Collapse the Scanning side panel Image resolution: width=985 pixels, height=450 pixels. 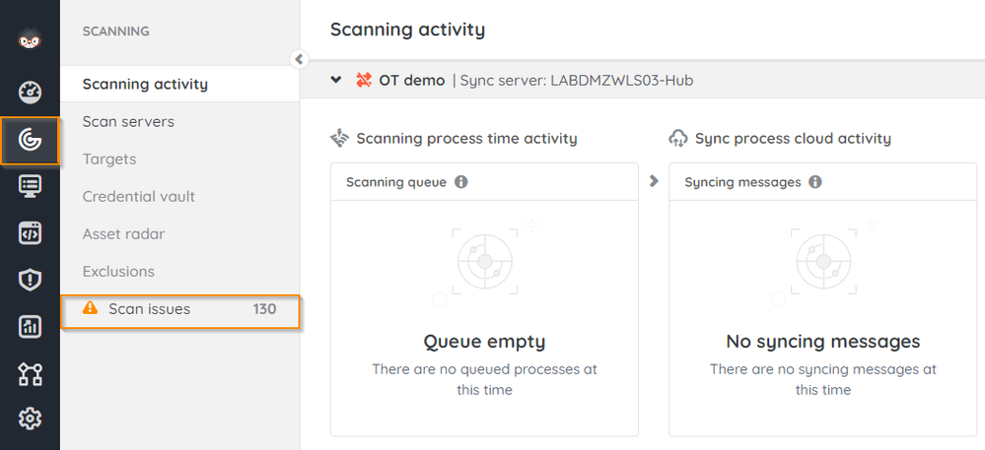pos(300,59)
